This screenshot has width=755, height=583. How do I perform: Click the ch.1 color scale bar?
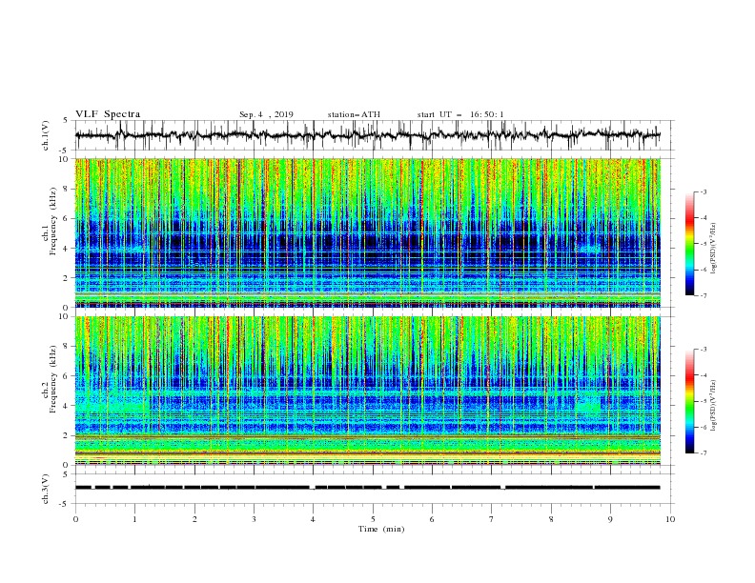click(690, 244)
